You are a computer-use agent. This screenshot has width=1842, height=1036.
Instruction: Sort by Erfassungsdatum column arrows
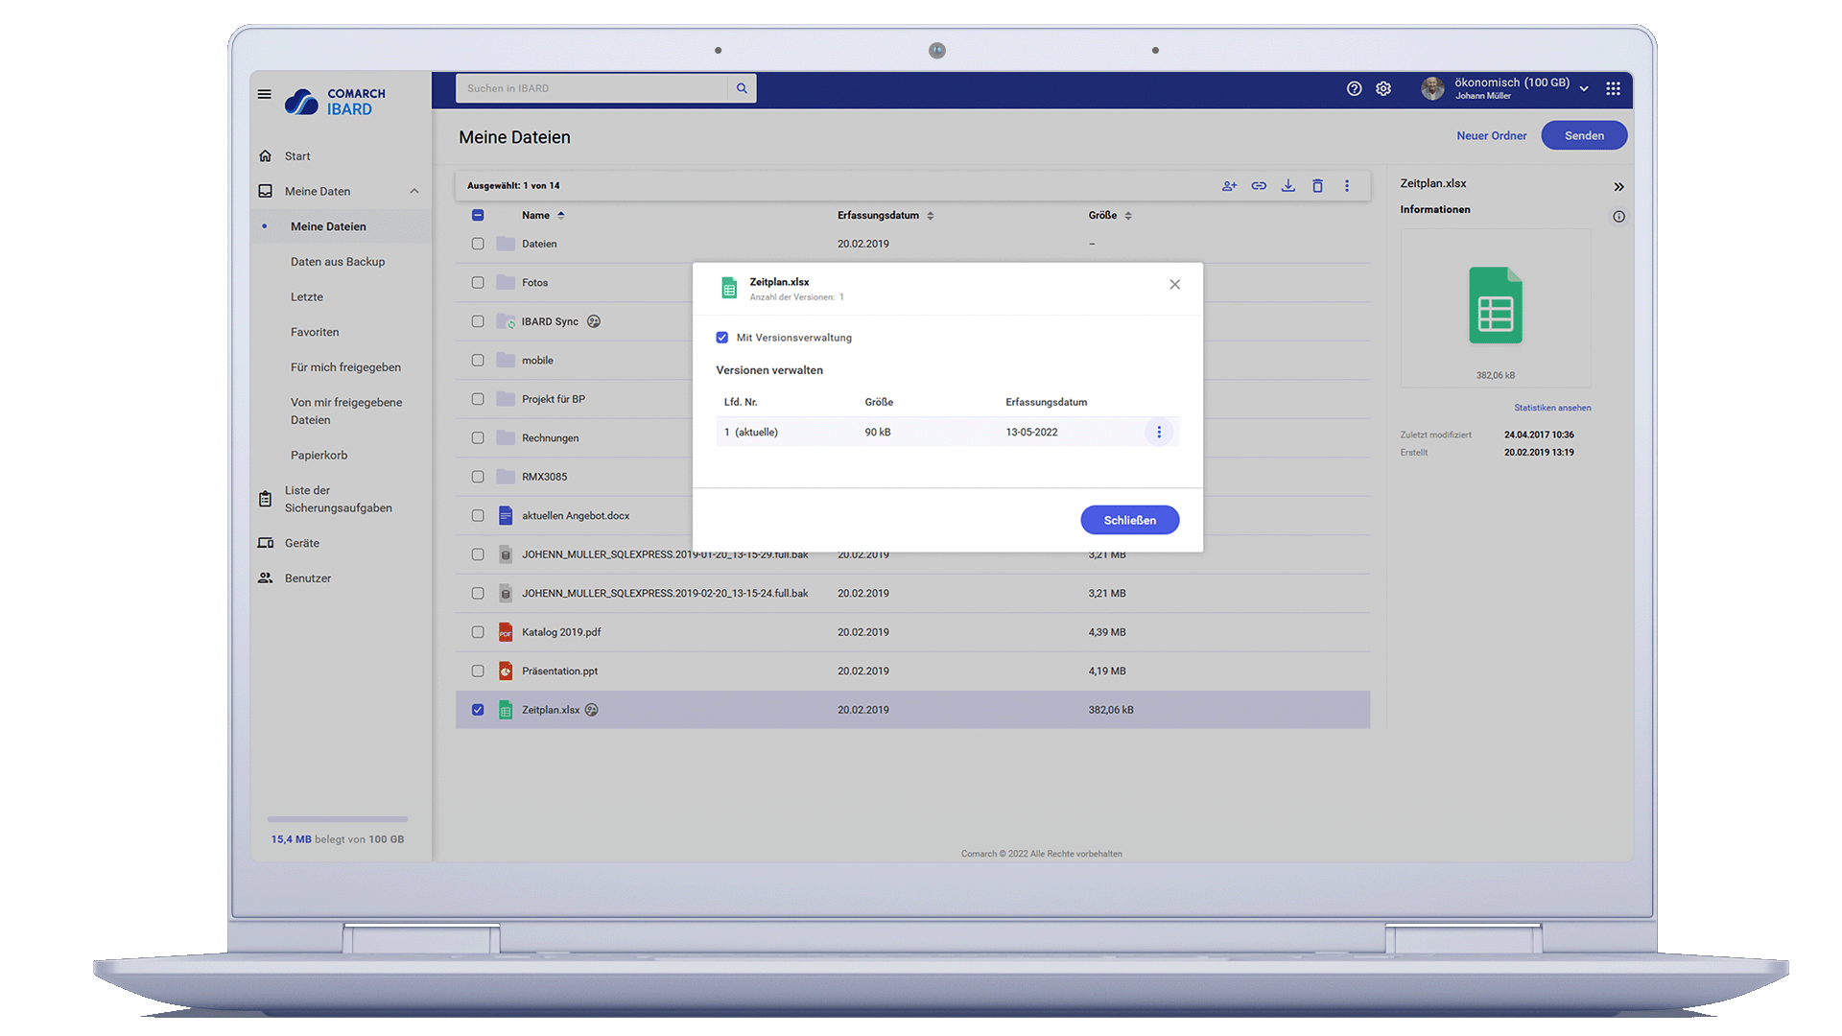(x=931, y=216)
